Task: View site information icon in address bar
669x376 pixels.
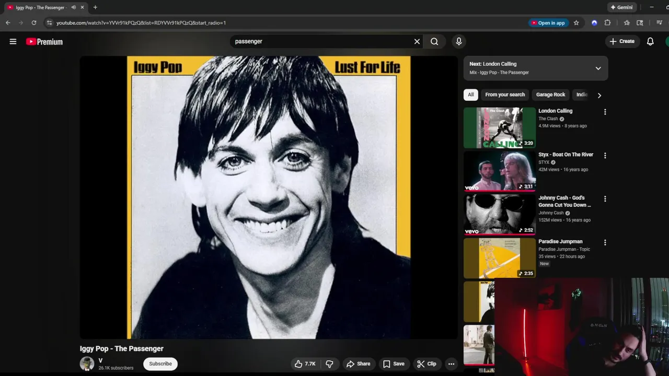Action: pos(49,23)
